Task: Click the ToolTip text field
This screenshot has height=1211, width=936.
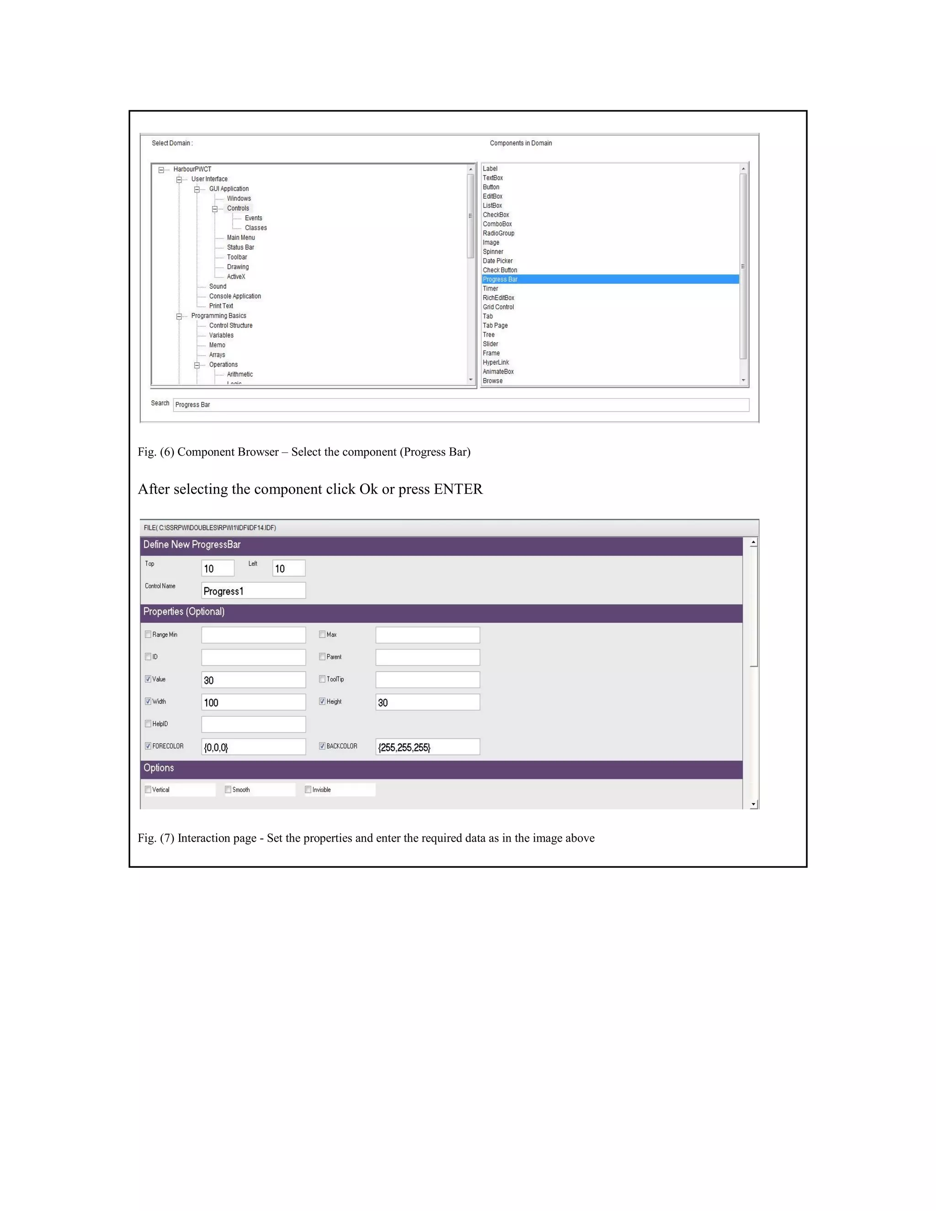Action: [427, 680]
